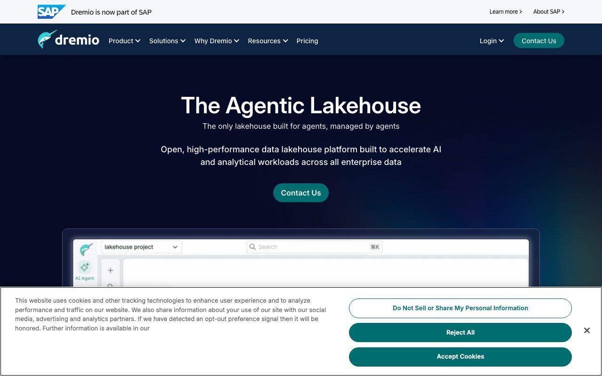This screenshot has height=376, width=602.
Task: Click the Search field in lakehouse preview
Action: tap(315, 247)
